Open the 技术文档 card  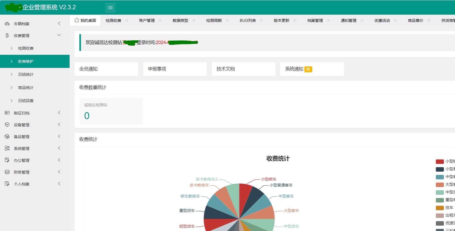pos(243,69)
